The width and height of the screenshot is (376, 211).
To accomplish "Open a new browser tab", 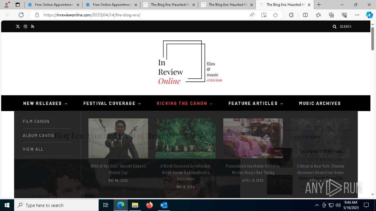I will (319, 5).
